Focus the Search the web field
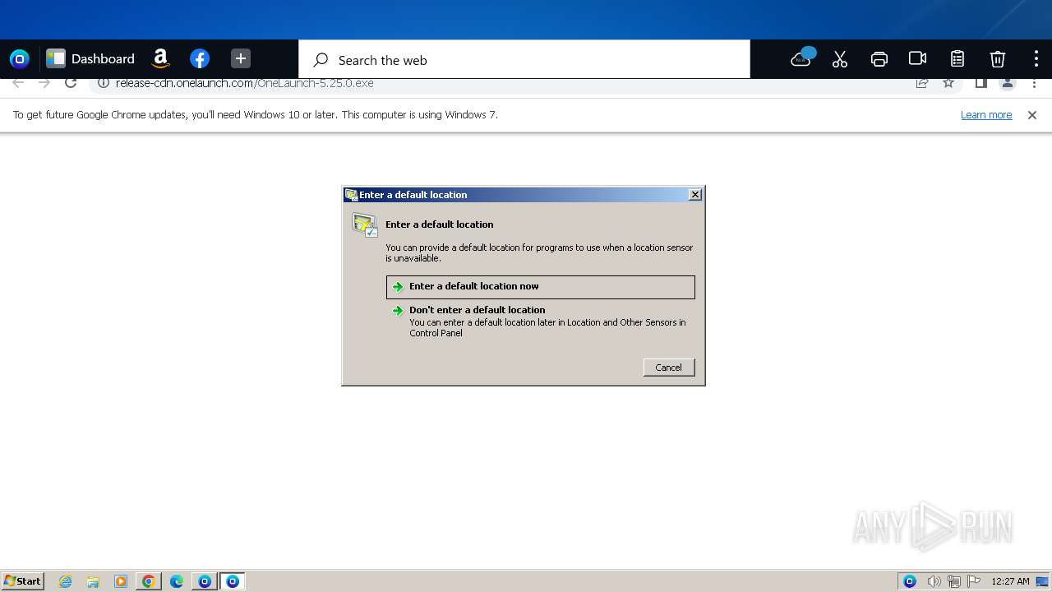This screenshot has height=592, width=1052. coord(524,59)
